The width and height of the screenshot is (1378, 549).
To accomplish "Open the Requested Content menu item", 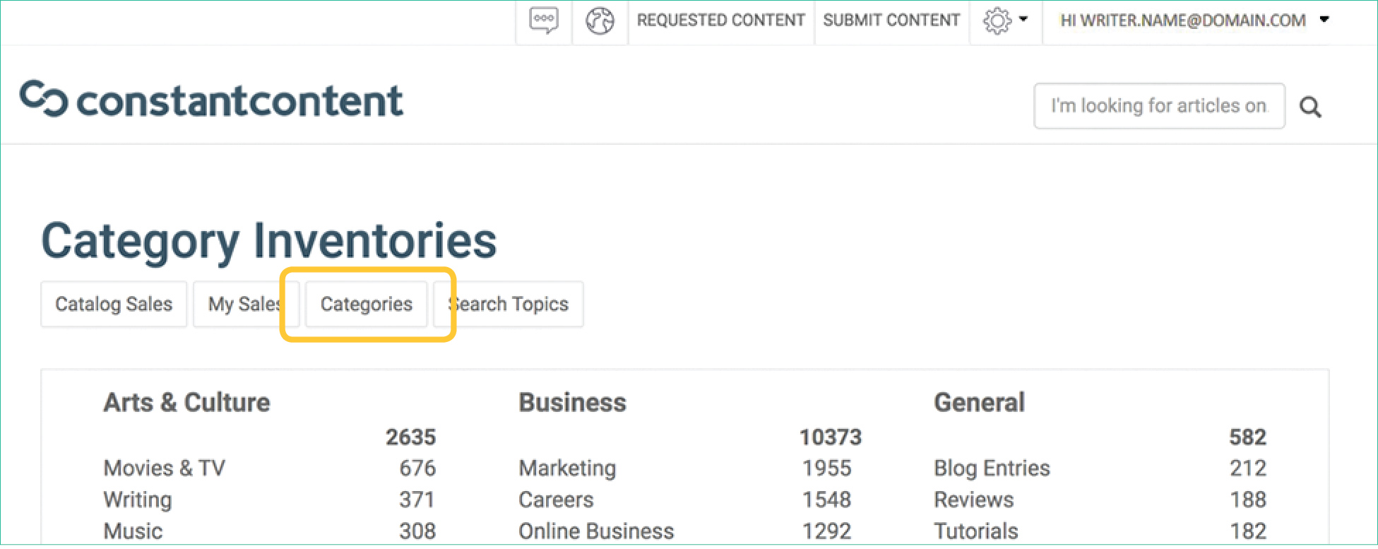I will 720,20.
